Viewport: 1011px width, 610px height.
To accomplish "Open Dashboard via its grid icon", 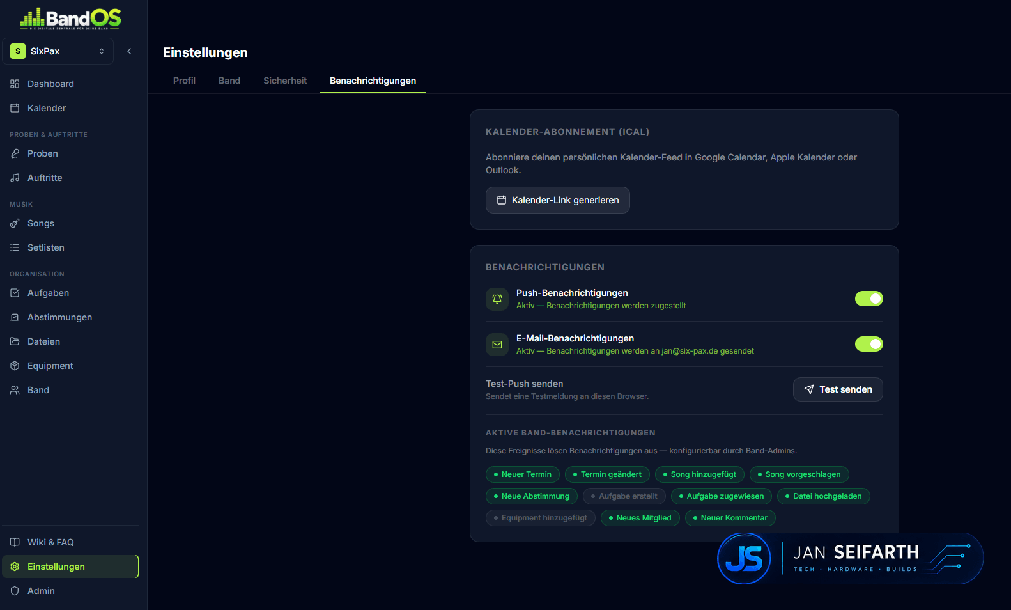I will pos(15,84).
